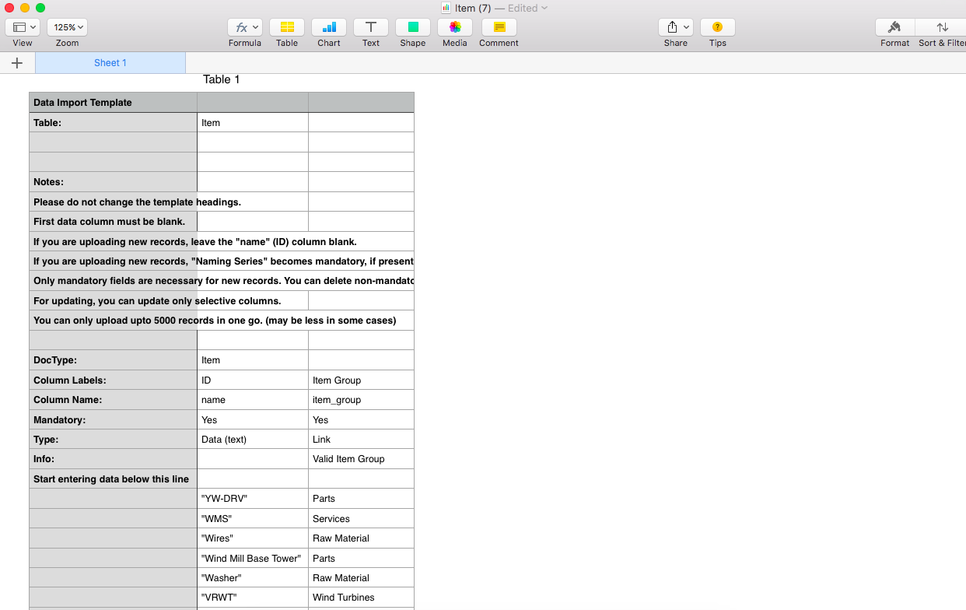
Task: Click the Chart toolbar icon
Action: click(329, 27)
